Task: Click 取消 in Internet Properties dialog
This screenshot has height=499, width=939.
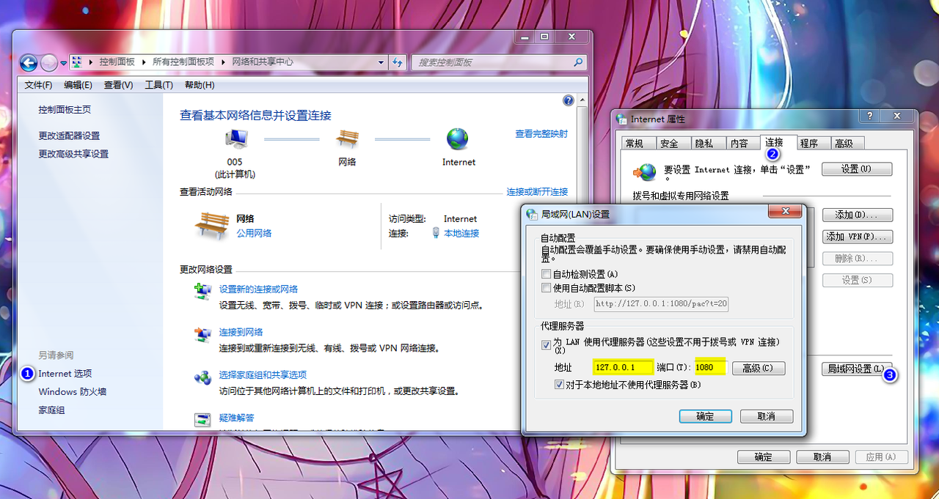Action: 822,457
